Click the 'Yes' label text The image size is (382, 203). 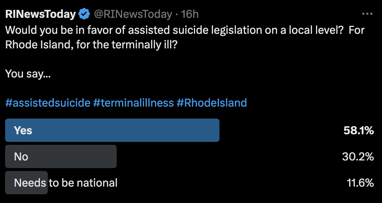(23, 130)
